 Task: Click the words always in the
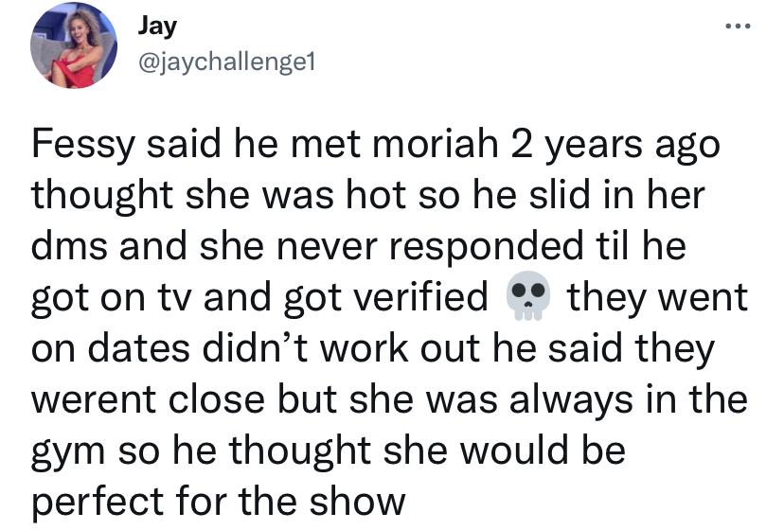(x=629, y=400)
